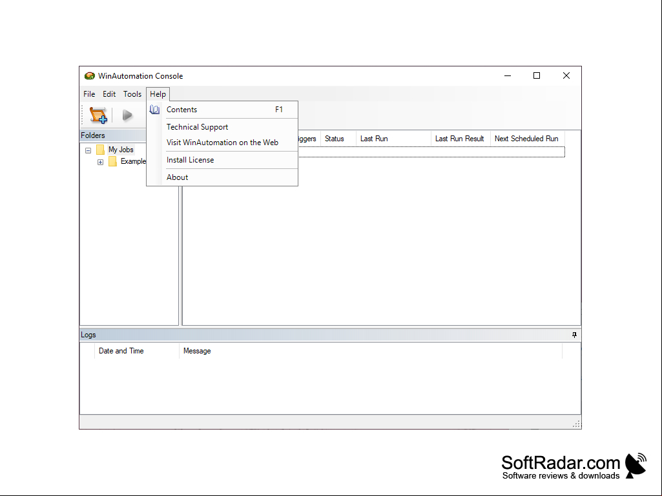Viewport: 662px width, 496px height.
Task: Click the Run Job play icon
Action: point(127,115)
